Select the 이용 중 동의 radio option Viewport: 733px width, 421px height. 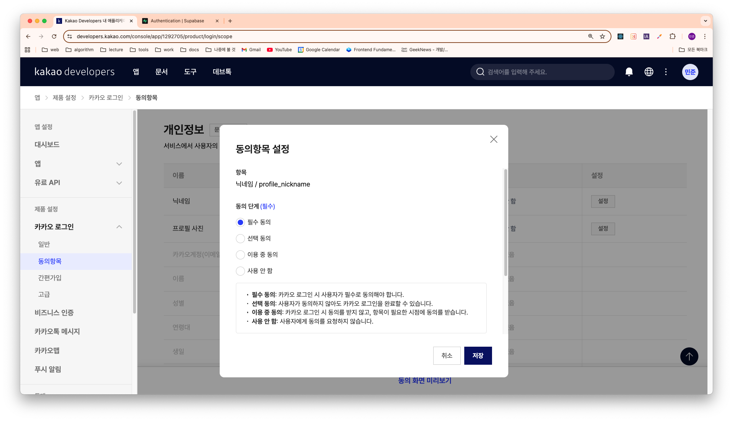tap(240, 255)
